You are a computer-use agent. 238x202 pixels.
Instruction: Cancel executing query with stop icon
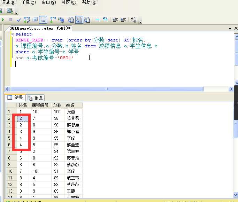click(10, 20)
